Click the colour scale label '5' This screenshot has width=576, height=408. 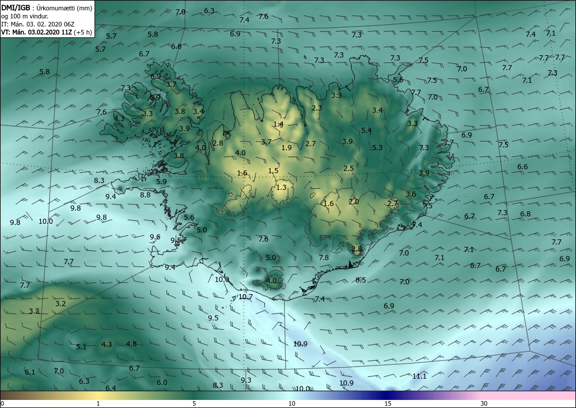(194, 403)
